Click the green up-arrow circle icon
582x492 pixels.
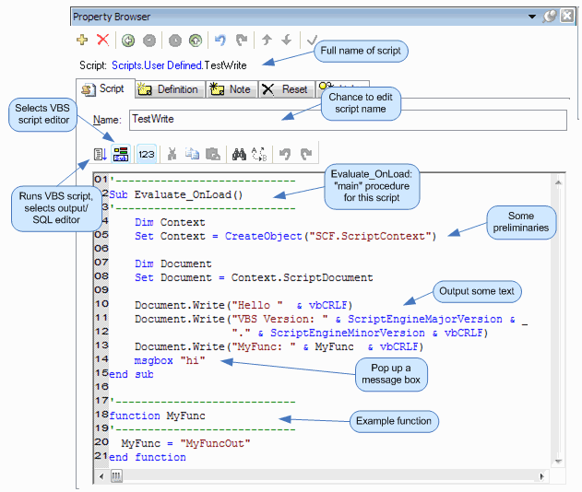click(x=196, y=41)
